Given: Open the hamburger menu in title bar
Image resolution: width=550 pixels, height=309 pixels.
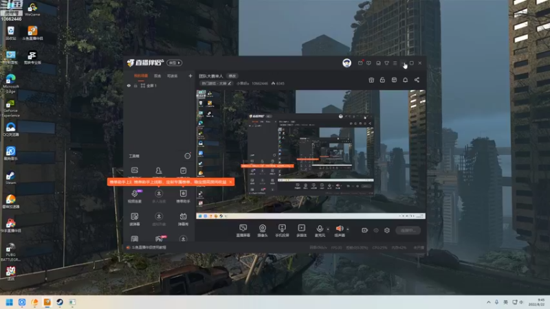Looking at the screenshot, I should 395,63.
